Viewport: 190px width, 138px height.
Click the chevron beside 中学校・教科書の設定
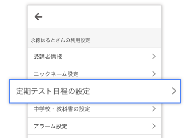tap(154, 109)
